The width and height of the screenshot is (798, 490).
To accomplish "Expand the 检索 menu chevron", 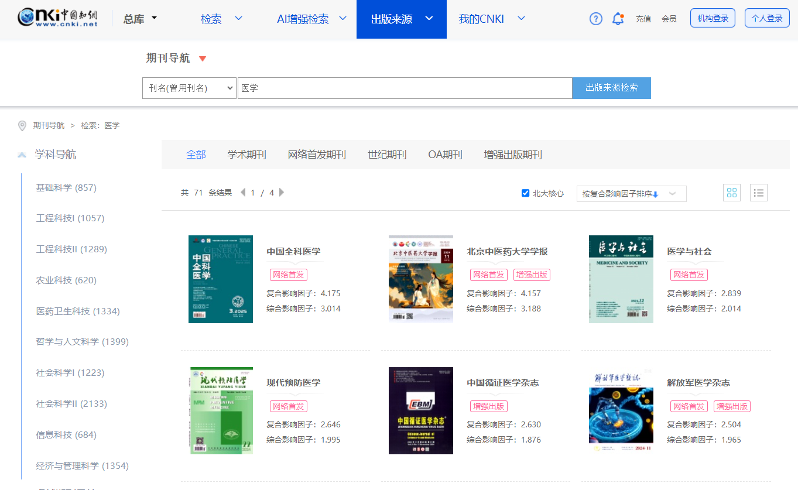I will pyautogui.click(x=238, y=19).
